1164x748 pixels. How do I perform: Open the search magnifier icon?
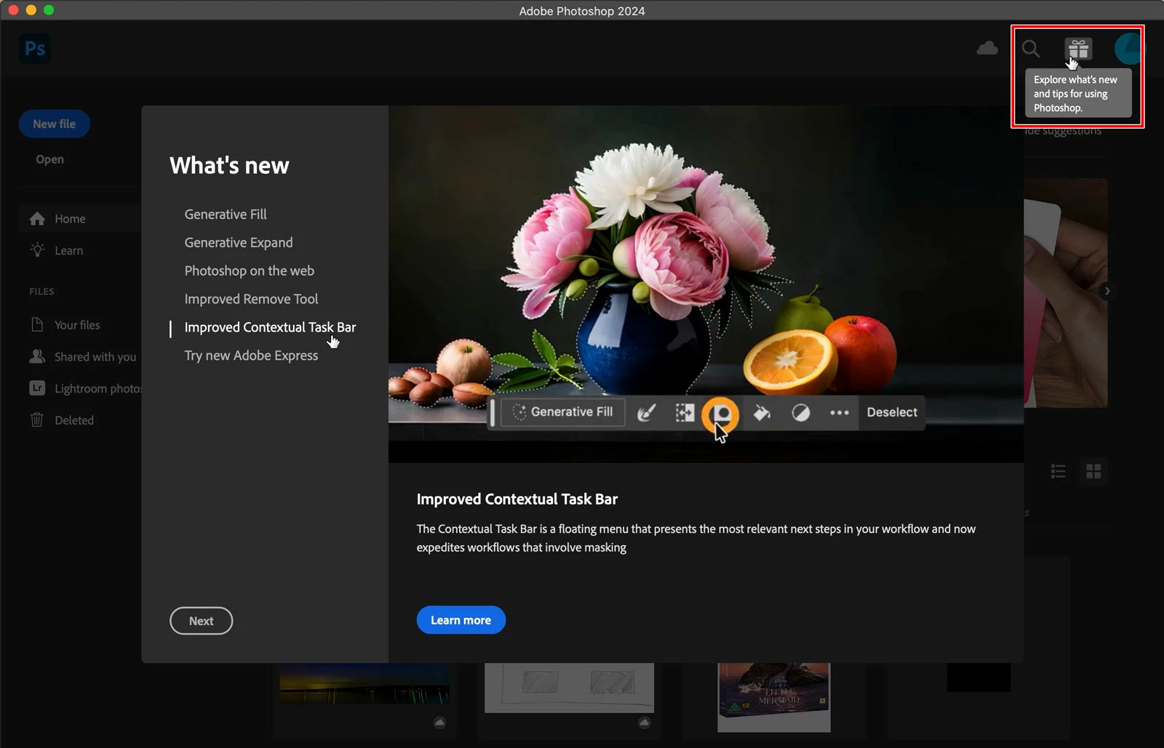point(1031,49)
